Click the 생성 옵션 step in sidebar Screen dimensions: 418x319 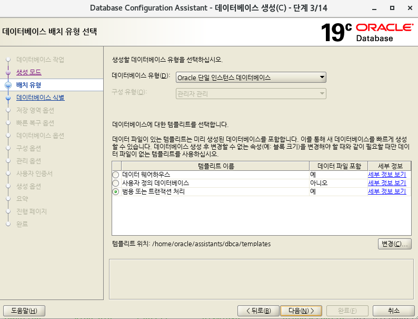pos(28,186)
